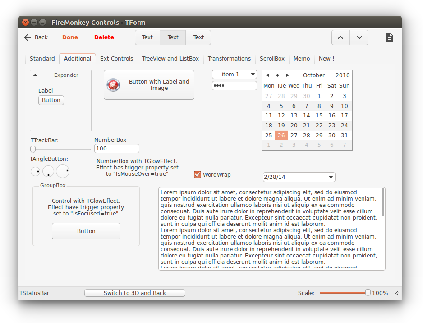
Task: Click Label text in Expander
Action: tap(45, 90)
